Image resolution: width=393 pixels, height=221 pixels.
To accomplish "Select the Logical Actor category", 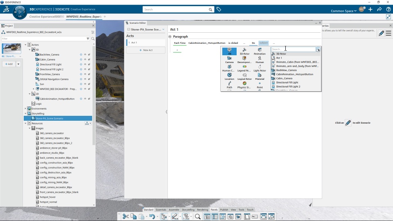I will point(244,77).
